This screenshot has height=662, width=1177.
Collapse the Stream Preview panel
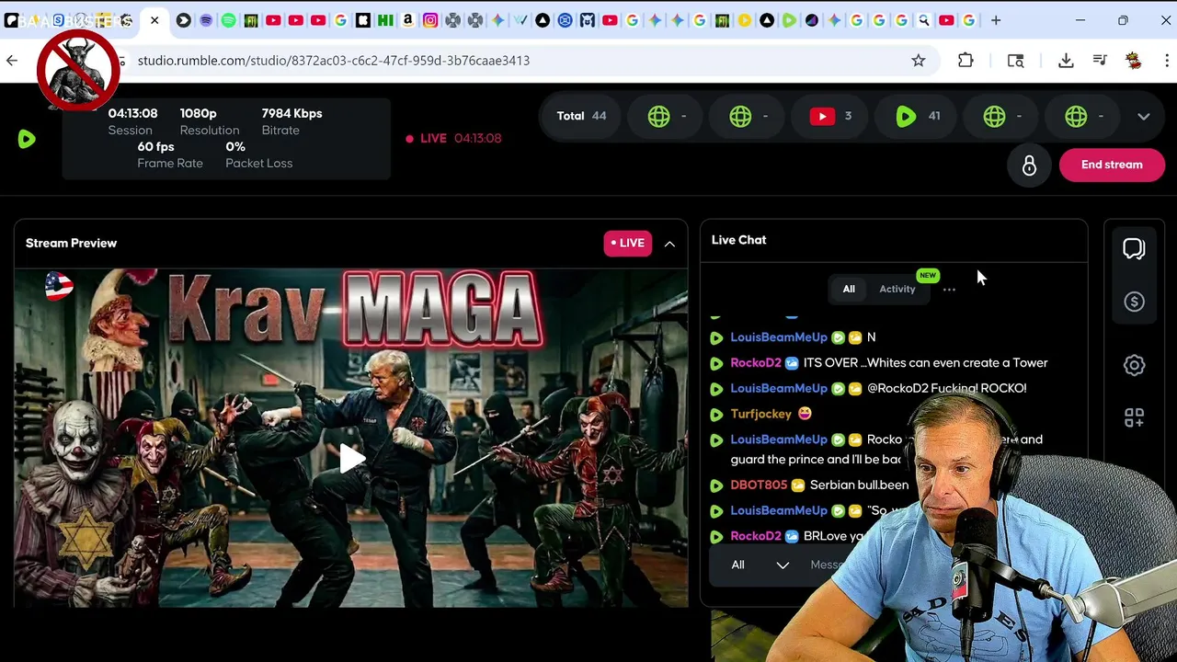669,244
